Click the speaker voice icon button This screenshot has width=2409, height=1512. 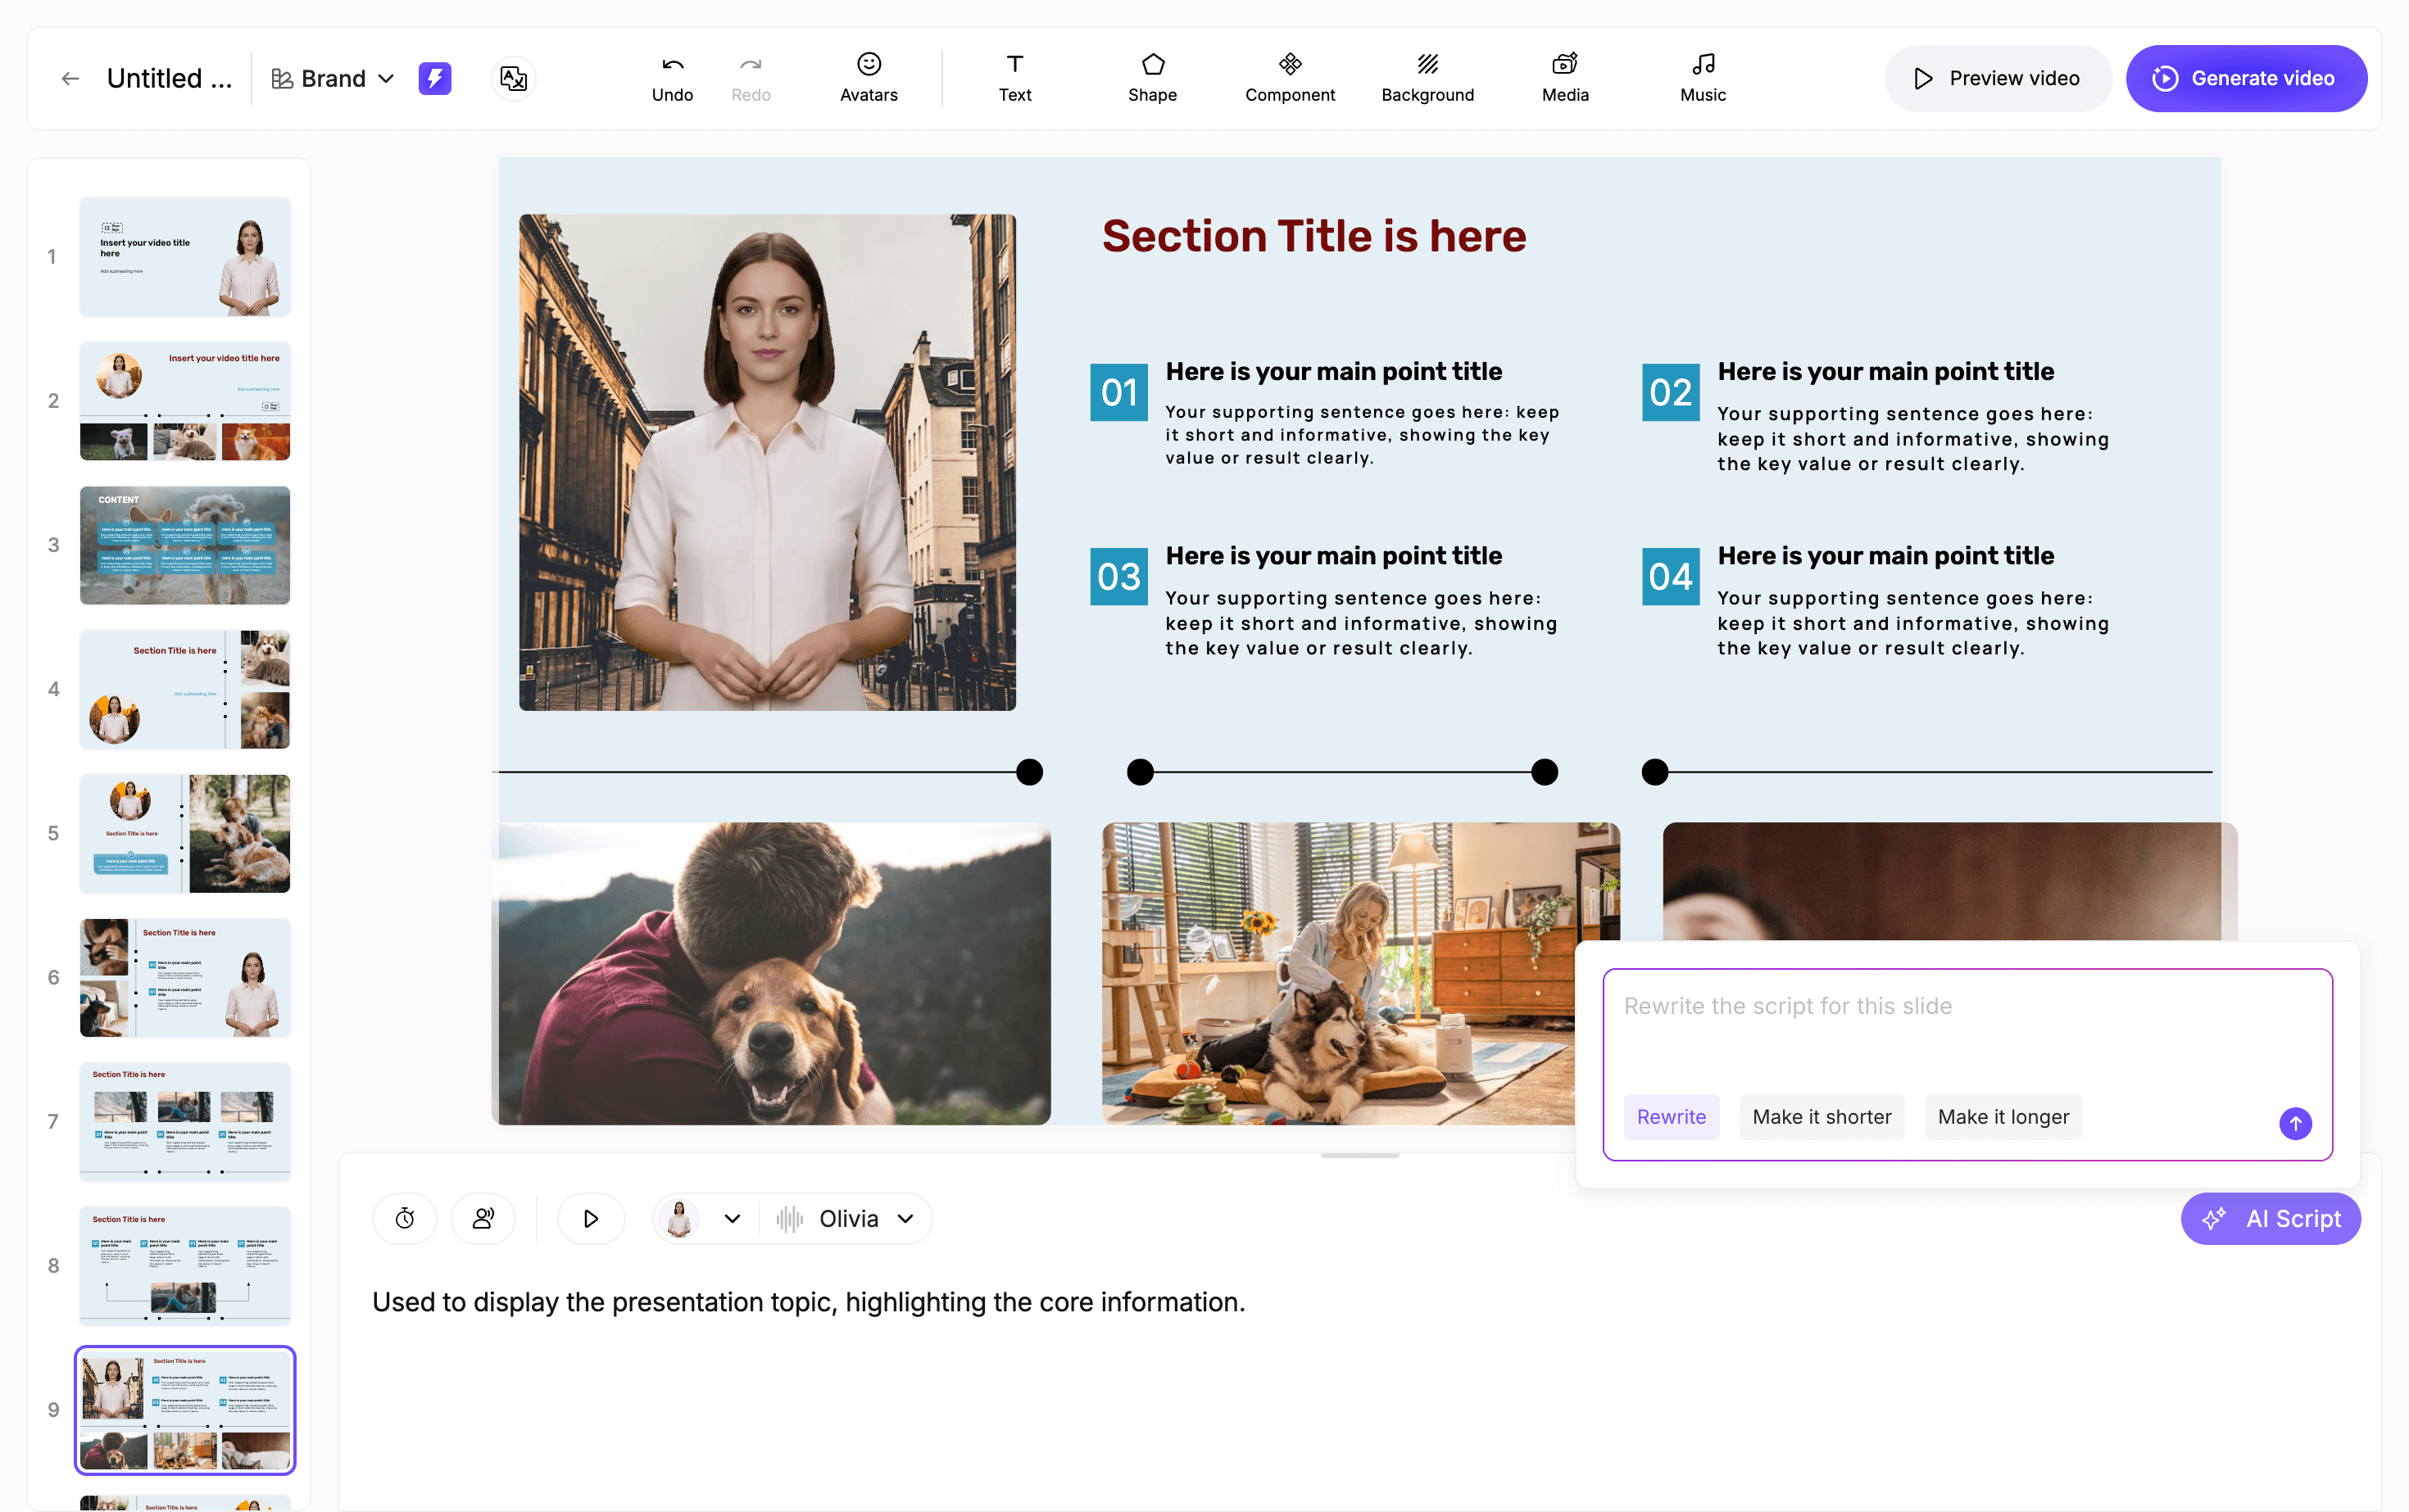[483, 1218]
